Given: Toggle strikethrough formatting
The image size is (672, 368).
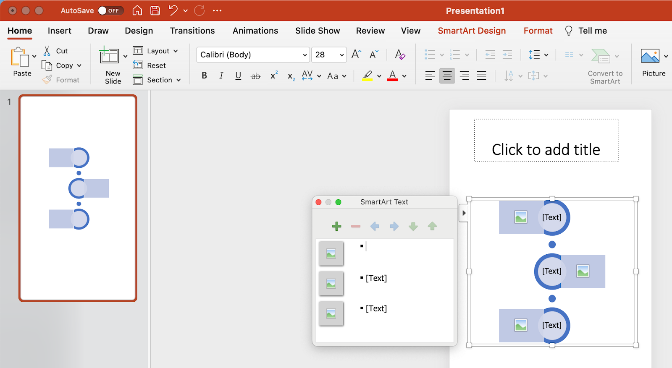Looking at the screenshot, I should 255,76.
